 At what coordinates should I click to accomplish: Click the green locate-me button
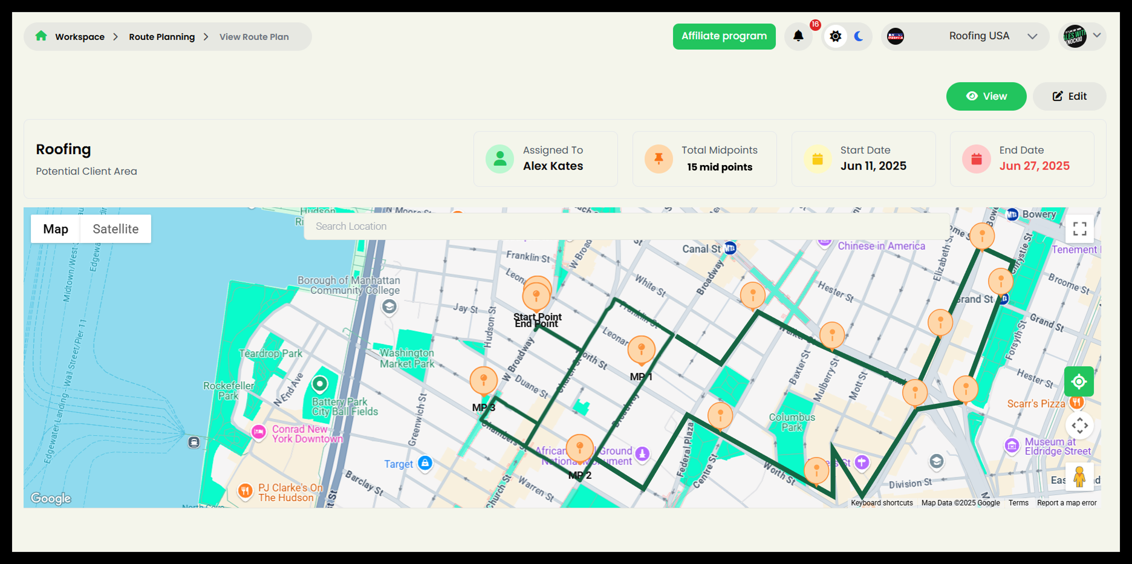point(1079,381)
